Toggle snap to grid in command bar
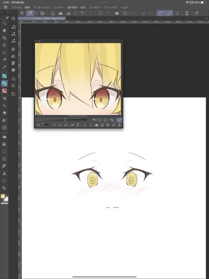209x279 pixels. pyautogui.click(x=177, y=13)
